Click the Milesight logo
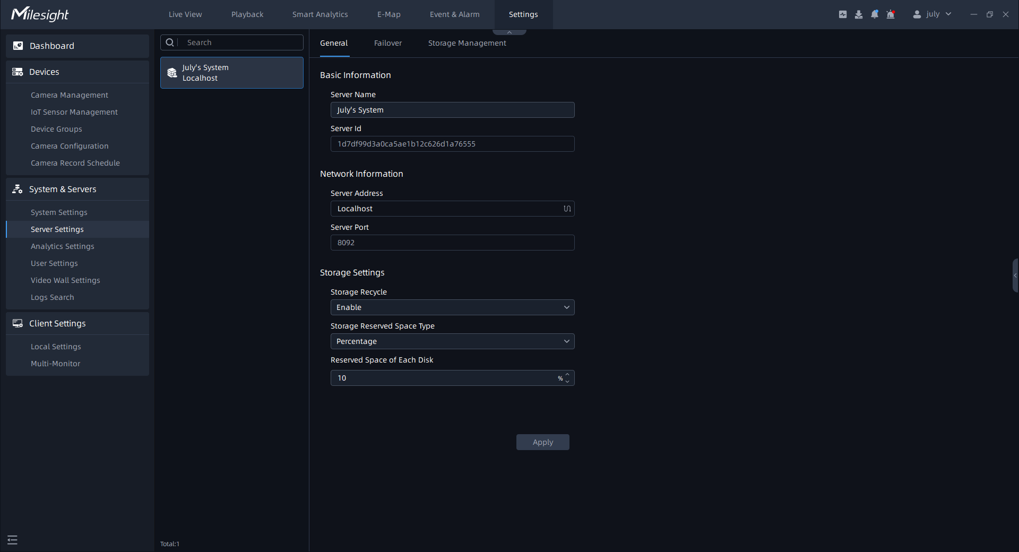 point(40,14)
